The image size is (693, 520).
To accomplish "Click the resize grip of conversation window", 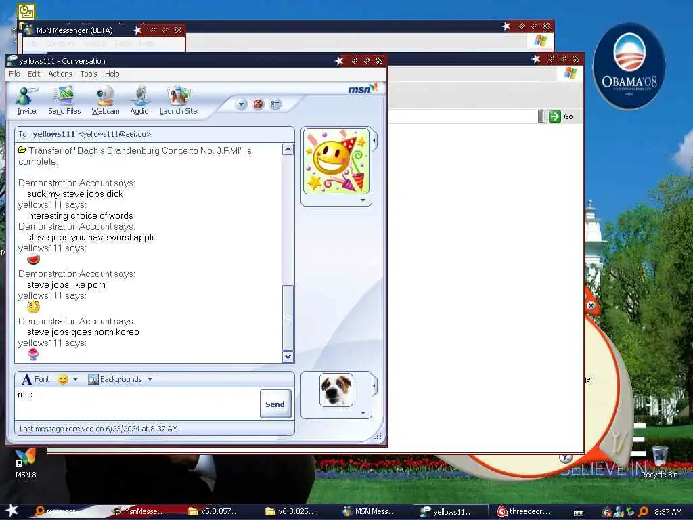I will point(378,437).
